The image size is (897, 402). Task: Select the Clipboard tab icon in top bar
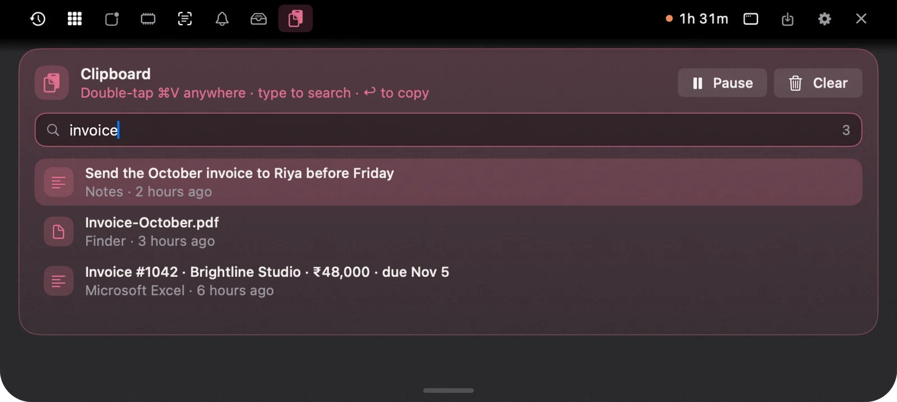pyautogui.click(x=295, y=18)
